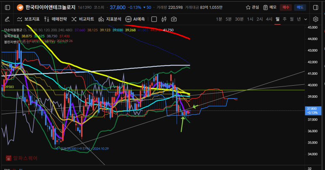Click the blue 매도 sell button
325x170 pixels.
point(300,8)
